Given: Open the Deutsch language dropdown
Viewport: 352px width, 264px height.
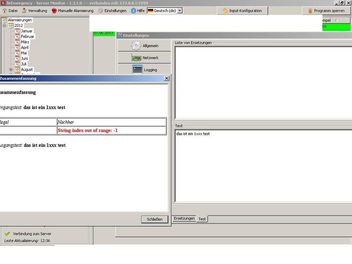Looking at the screenshot, I should pos(180,11).
